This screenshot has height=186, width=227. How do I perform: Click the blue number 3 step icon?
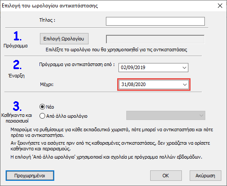tap(17, 106)
